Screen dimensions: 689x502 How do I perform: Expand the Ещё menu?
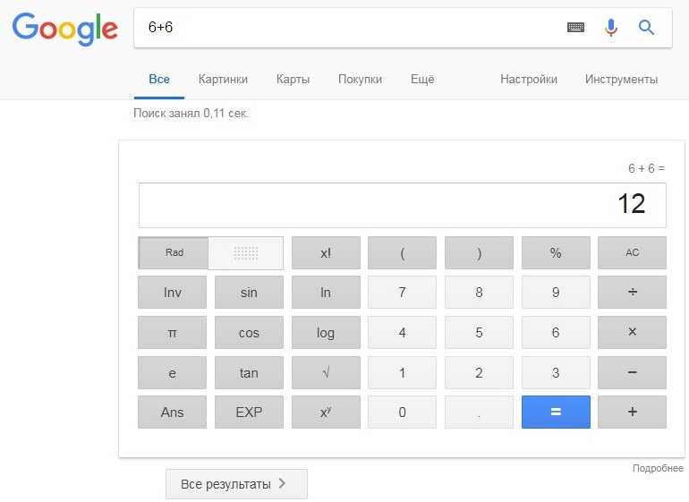[422, 80]
